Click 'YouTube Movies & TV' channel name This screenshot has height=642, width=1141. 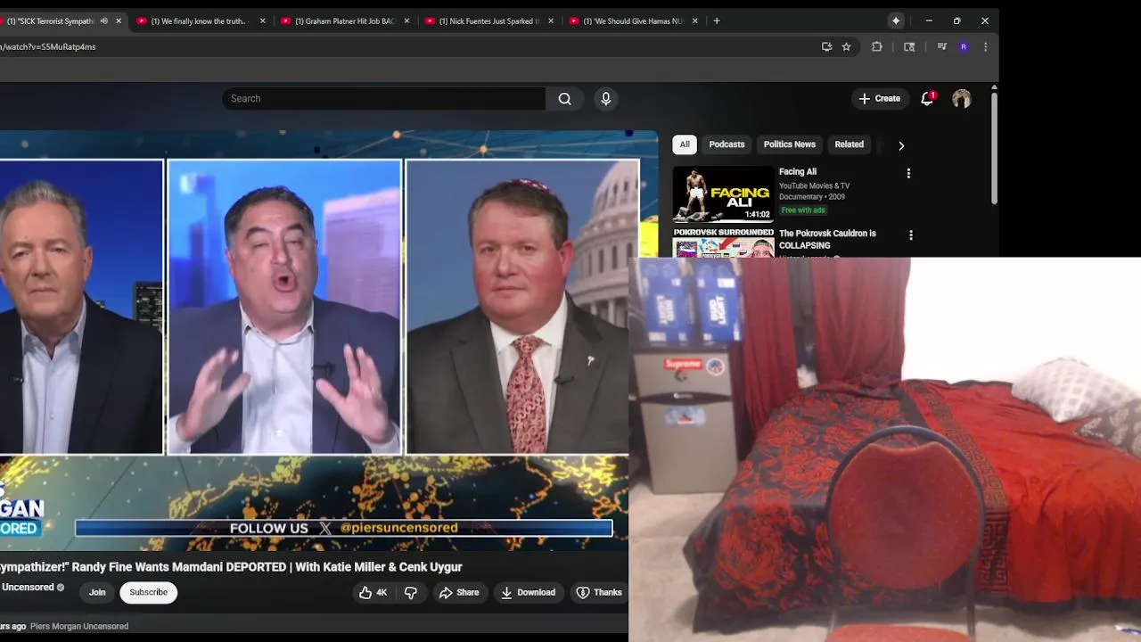point(815,185)
